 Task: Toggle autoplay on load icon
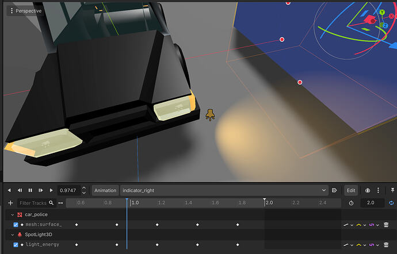point(334,191)
